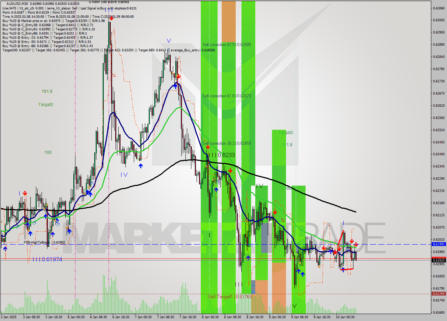Select 'Buy %10 @ Entry -23: 0.61794' line
Viewport: 447px width, 321px height.
coord(47,37)
